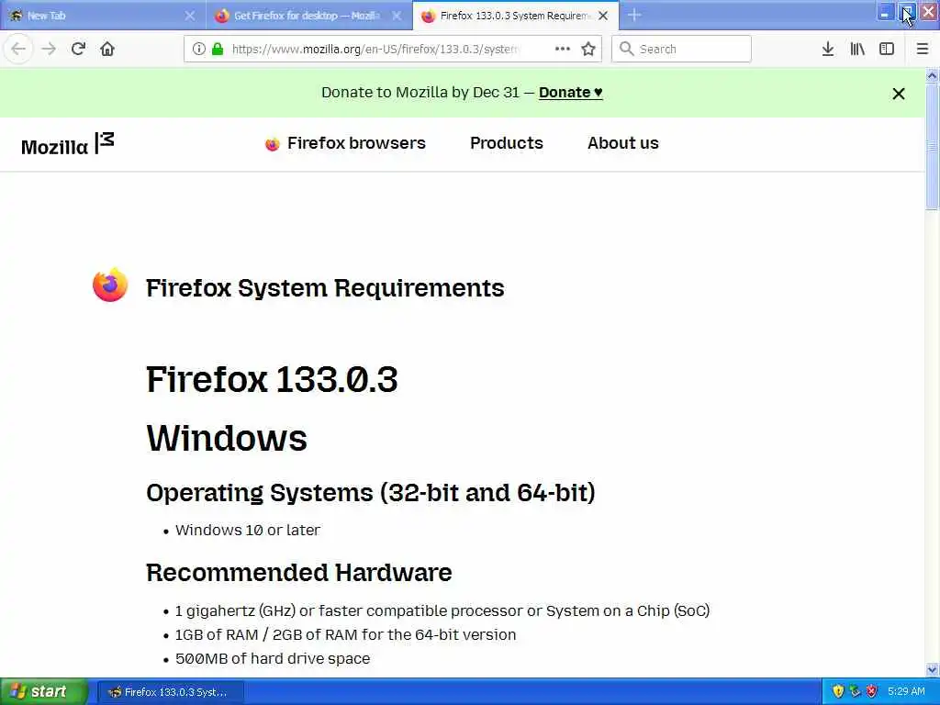Click the Recommended Hardware heading
Viewport: 940px width, 705px height.
click(298, 573)
